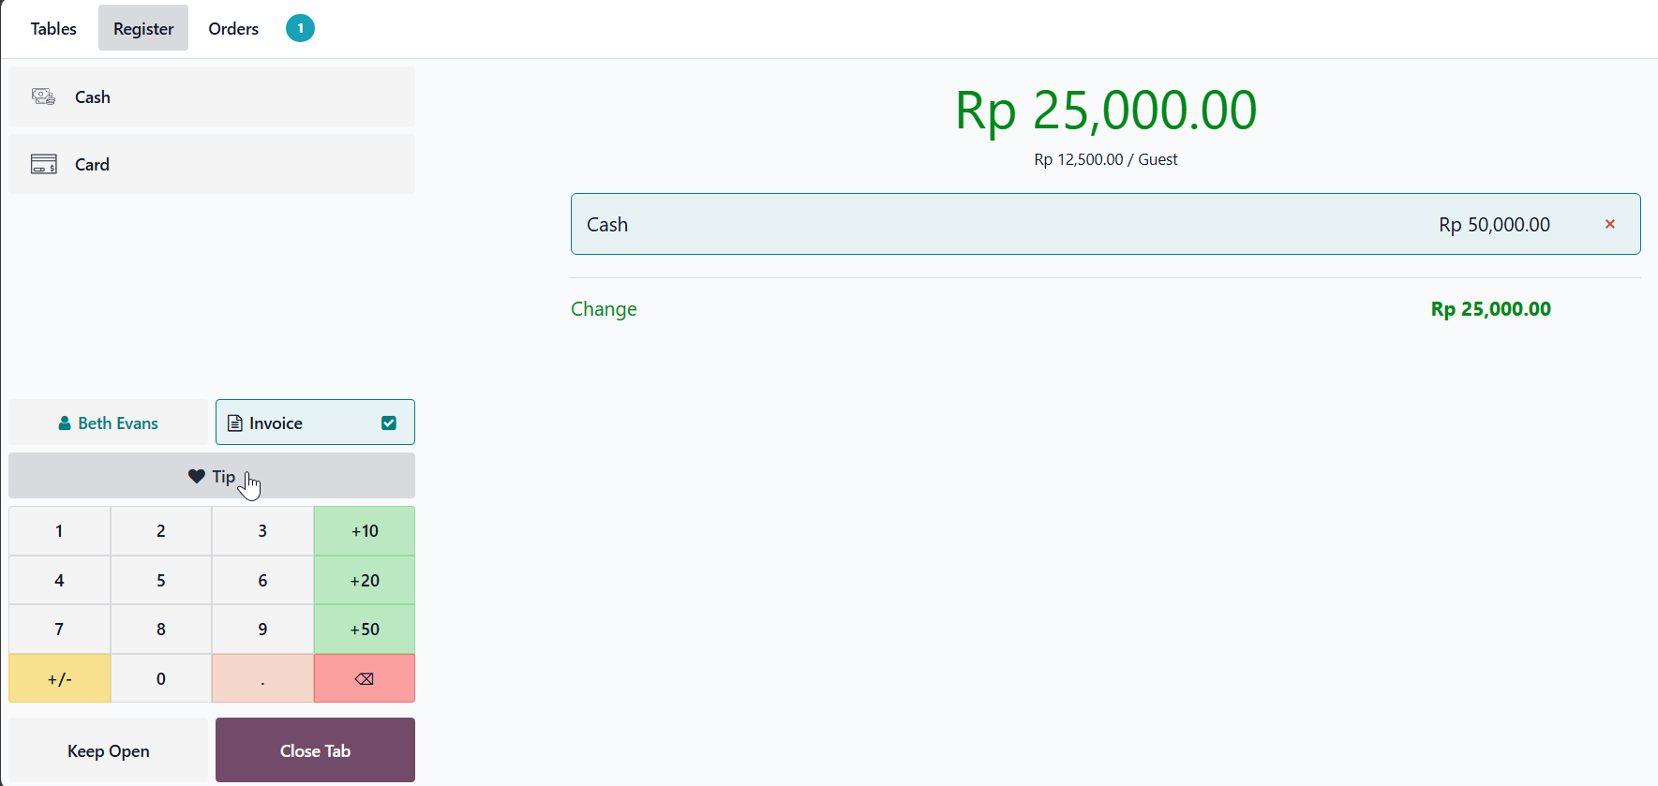Toggle the +/- sign key
The image size is (1658, 786).
click(59, 679)
